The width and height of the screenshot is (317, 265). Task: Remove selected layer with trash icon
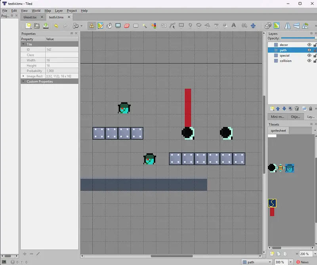click(x=297, y=109)
